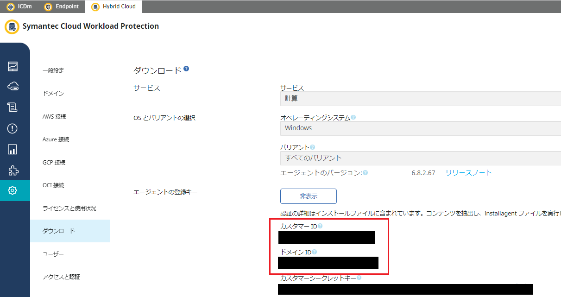
Task: Switch to the Endpoint tab
Action: coord(61,6)
